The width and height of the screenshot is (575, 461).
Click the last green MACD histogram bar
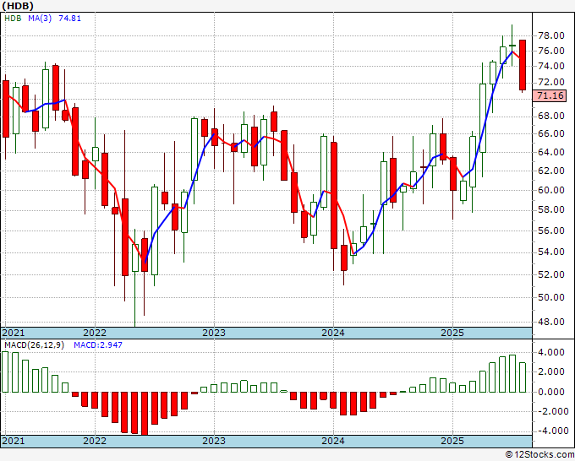523,377
